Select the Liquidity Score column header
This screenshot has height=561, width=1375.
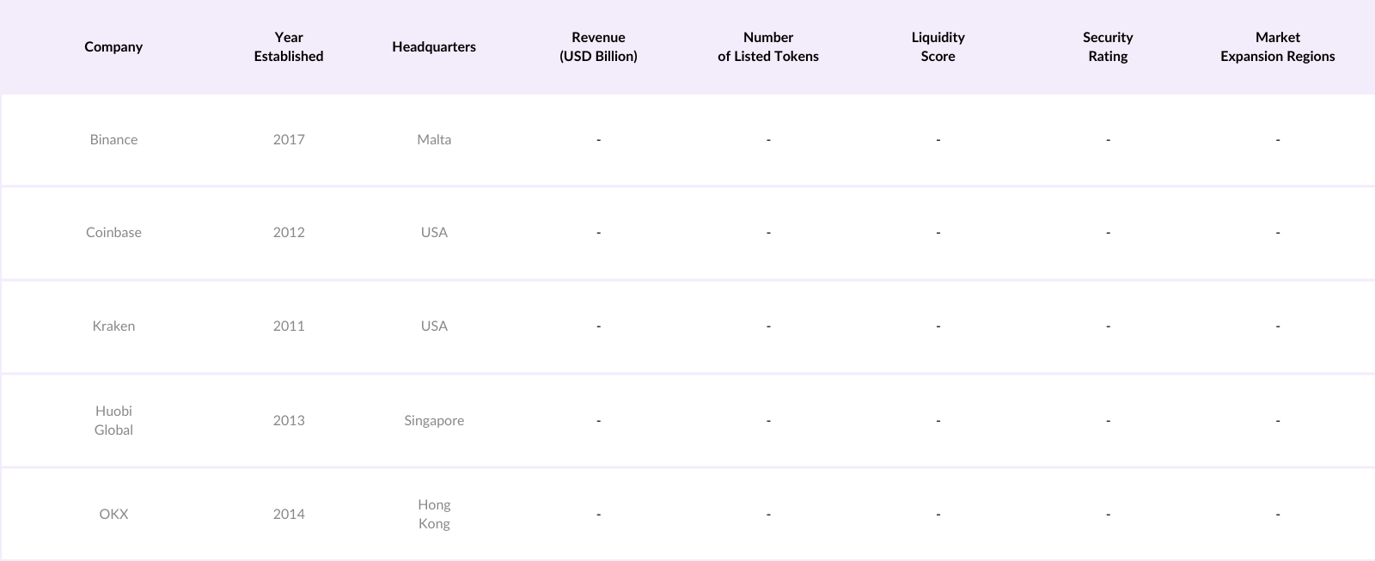click(x=938, y=47)
